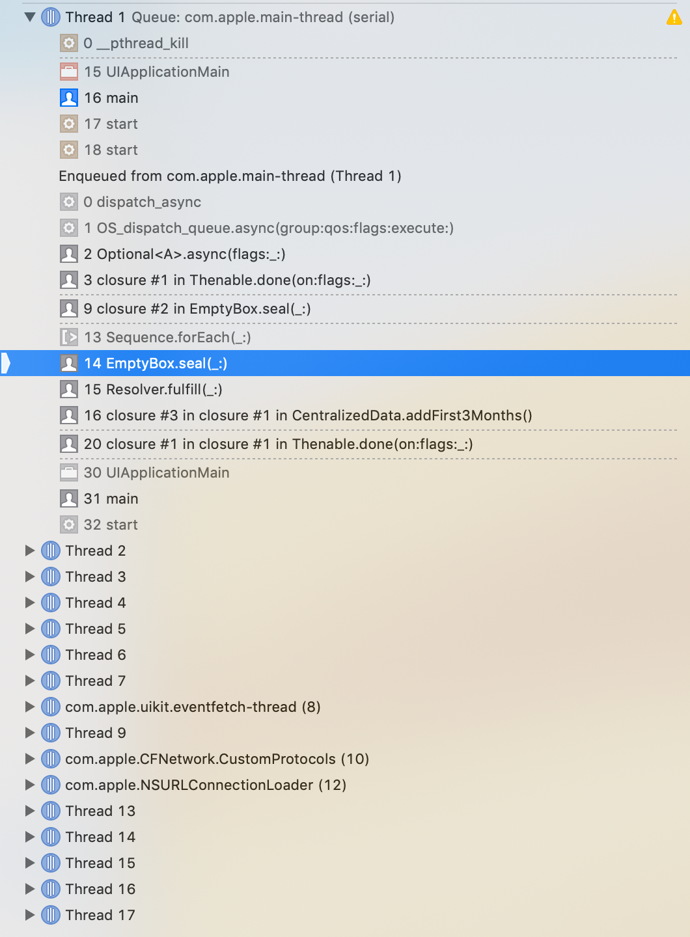This screenshot has height=937, width=690.
Task: Select the user icon next to 16 main
Action: pyautogui.click(x=69, y=98)
